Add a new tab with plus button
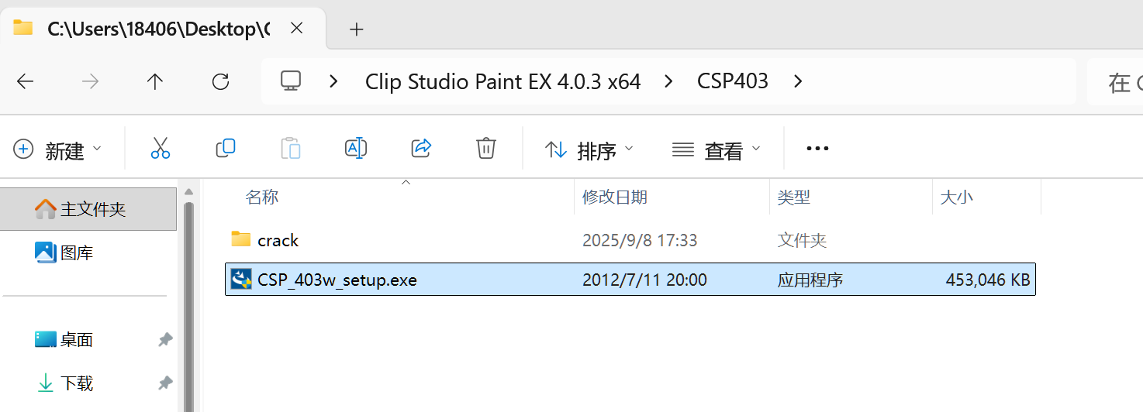Viewport: 1143px width, 412px height. 356,29
